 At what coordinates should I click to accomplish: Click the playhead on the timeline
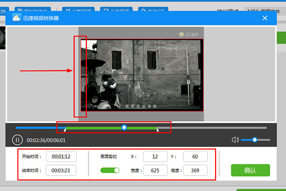point(124,127)
